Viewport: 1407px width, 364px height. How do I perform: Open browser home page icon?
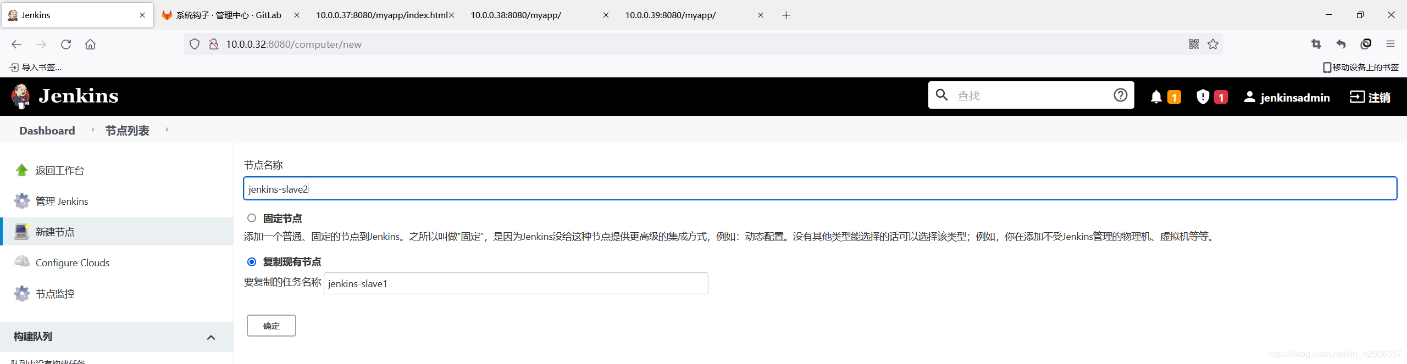(x=90, y=44)
